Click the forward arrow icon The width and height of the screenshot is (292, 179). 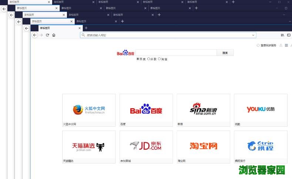click(41, 35)
